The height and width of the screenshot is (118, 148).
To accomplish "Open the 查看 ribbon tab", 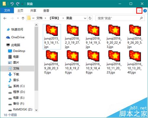I will (x=46, y=11).
